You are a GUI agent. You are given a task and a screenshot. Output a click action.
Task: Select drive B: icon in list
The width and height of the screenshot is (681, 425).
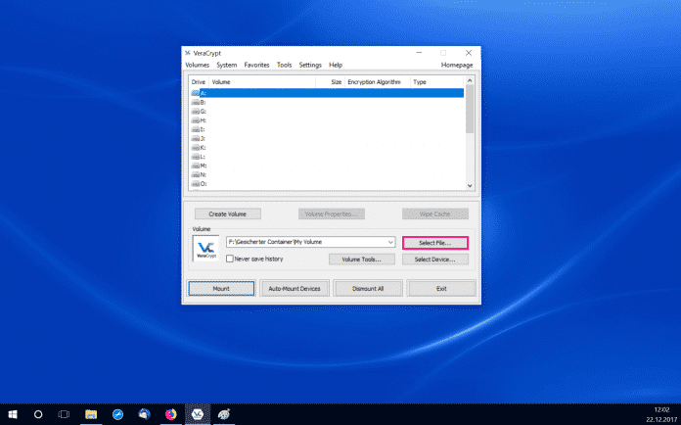coord(197,102)
